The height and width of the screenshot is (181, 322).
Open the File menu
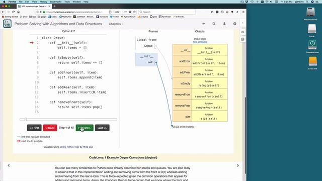[21, 2]
